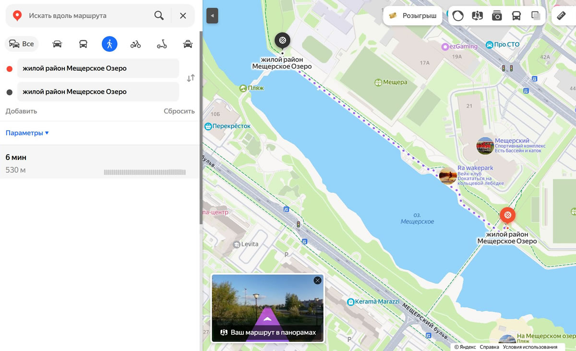
Task: Select the bicycle route mode
Action: [135, 44]
